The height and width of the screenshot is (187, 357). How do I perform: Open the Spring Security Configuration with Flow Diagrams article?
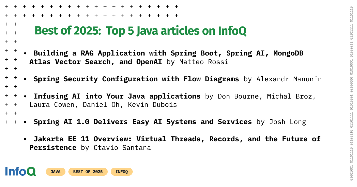(x=136, y=79)
